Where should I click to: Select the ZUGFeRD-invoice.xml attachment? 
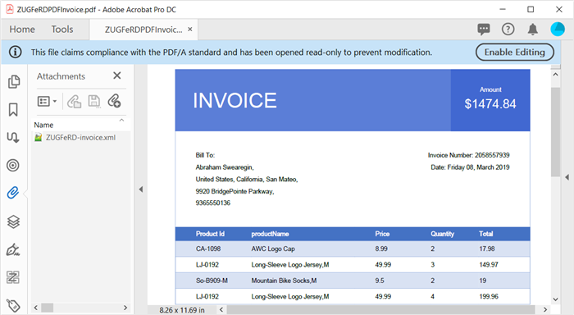tap(80, 138)
